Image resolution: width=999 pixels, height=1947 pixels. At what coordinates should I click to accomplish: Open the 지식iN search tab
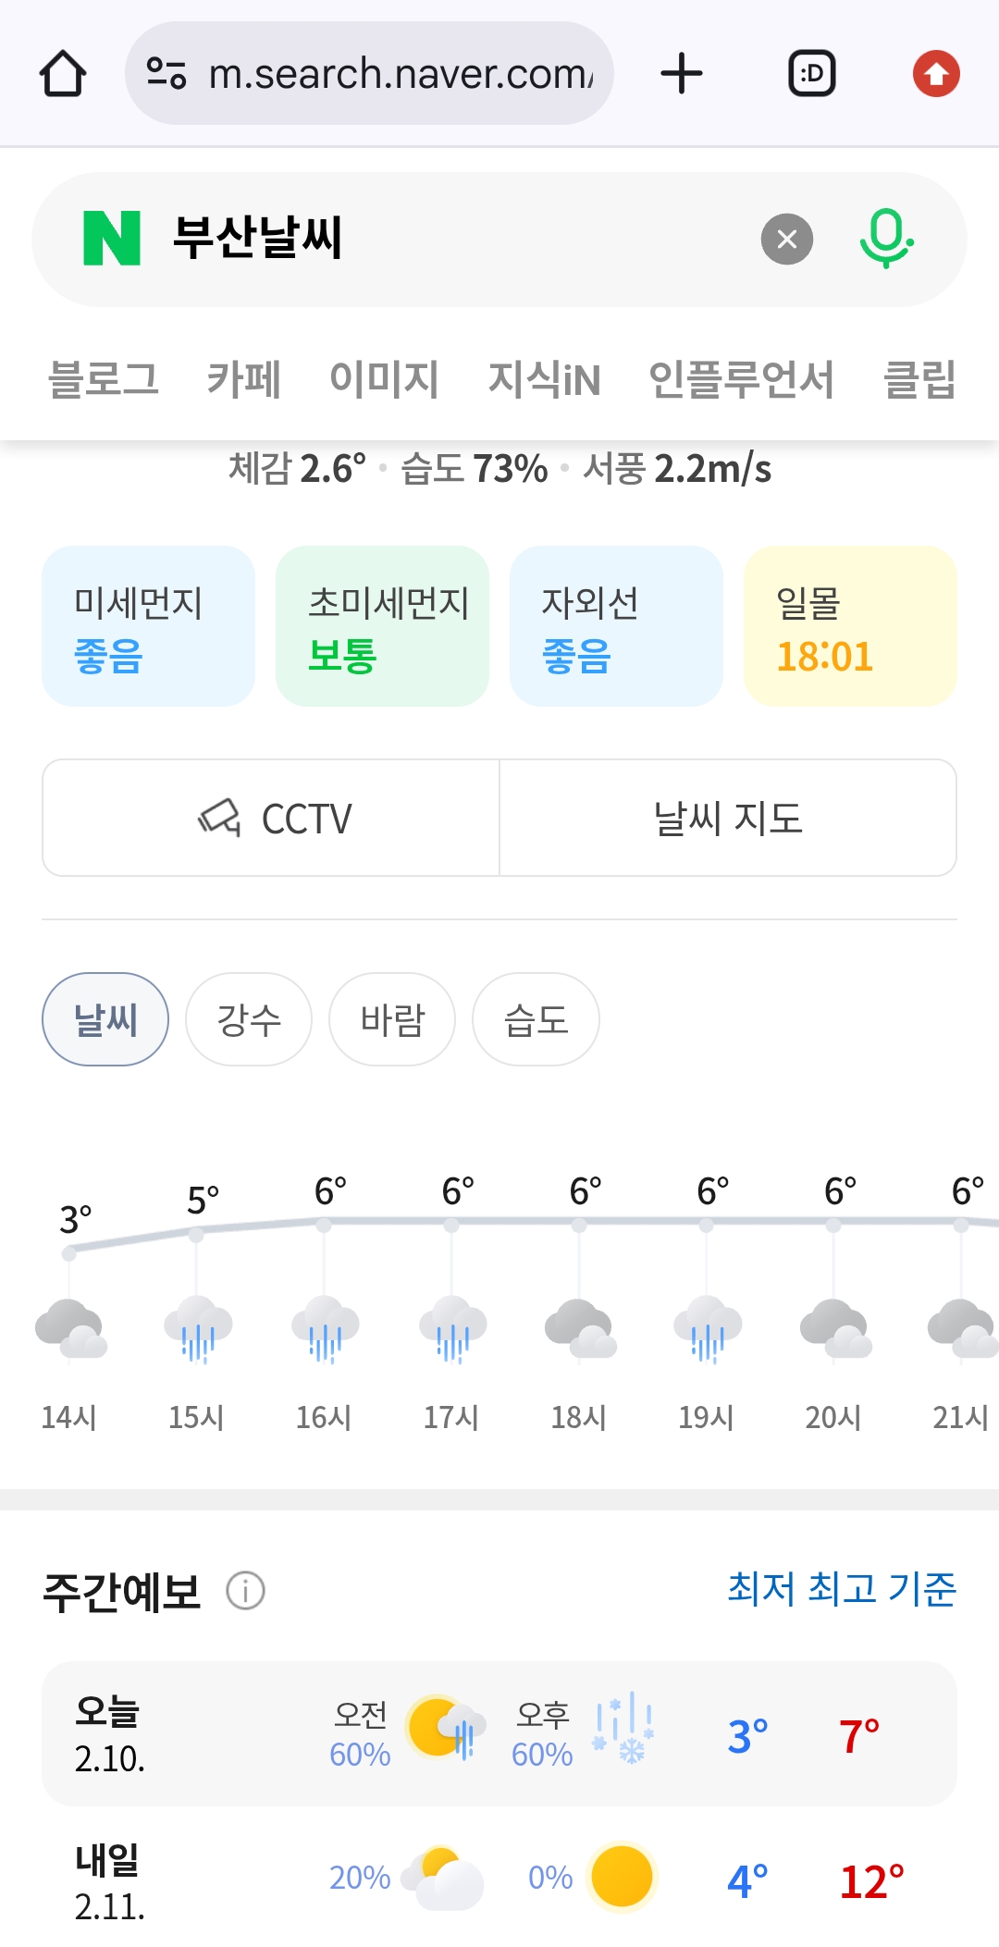click(x=544, y=379)
